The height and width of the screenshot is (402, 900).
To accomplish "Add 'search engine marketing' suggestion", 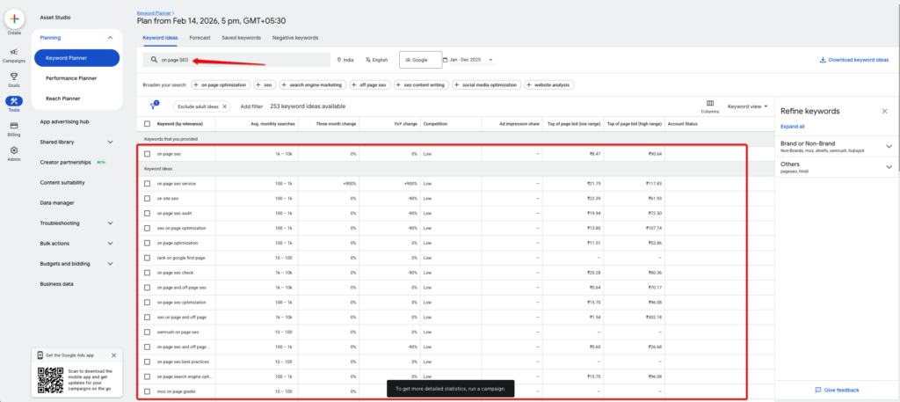I will click(313, 85).
